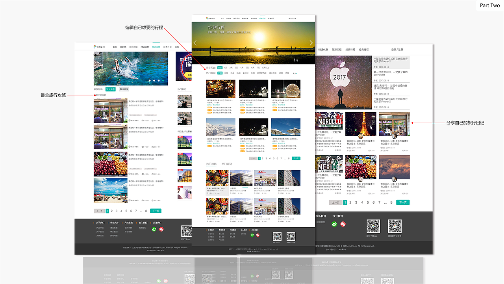Open page 5 in right page's pagination
The image size is (504, 284).
tap(368, 202)
